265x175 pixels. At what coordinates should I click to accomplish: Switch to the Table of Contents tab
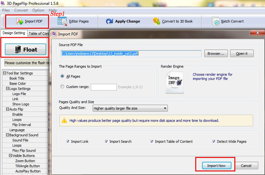(x=39, y=34)
